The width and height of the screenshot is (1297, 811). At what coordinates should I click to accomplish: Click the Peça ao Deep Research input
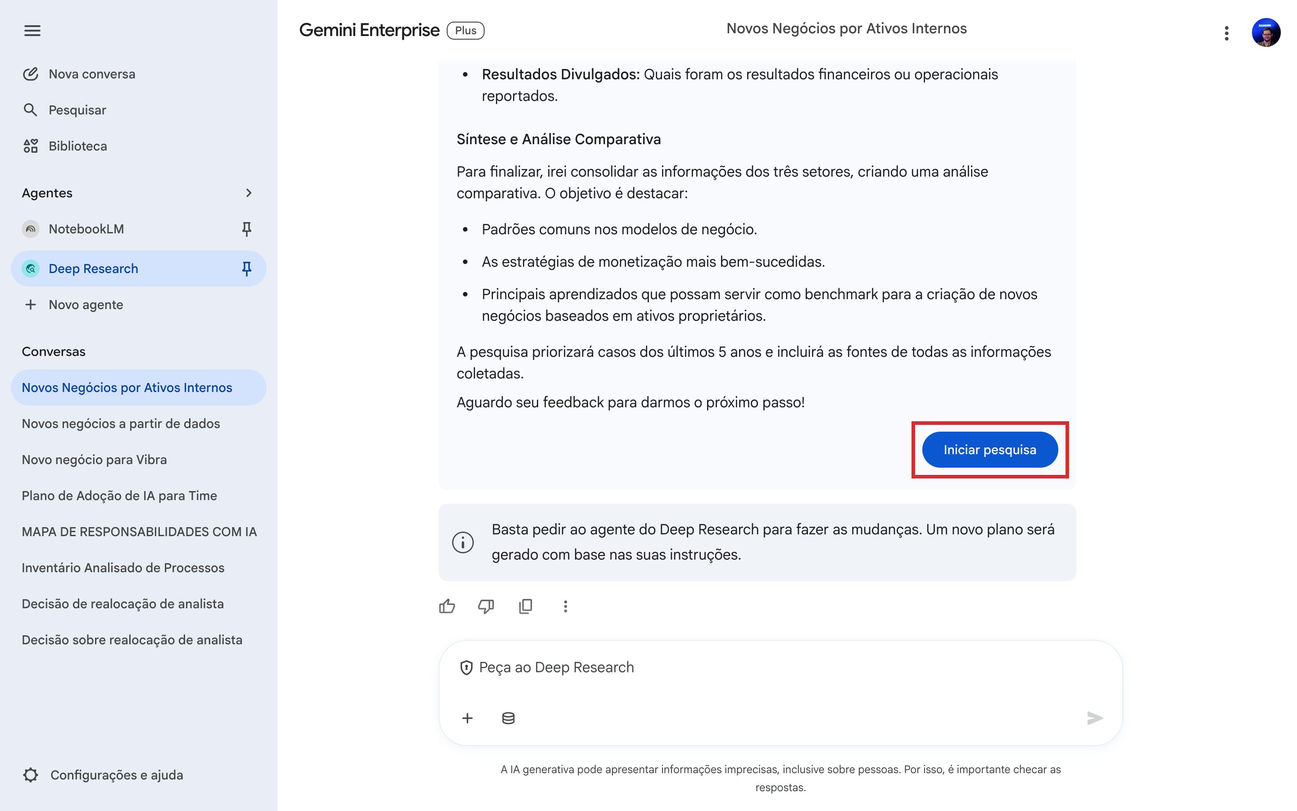pyautogui.click(x=780, y=667)
